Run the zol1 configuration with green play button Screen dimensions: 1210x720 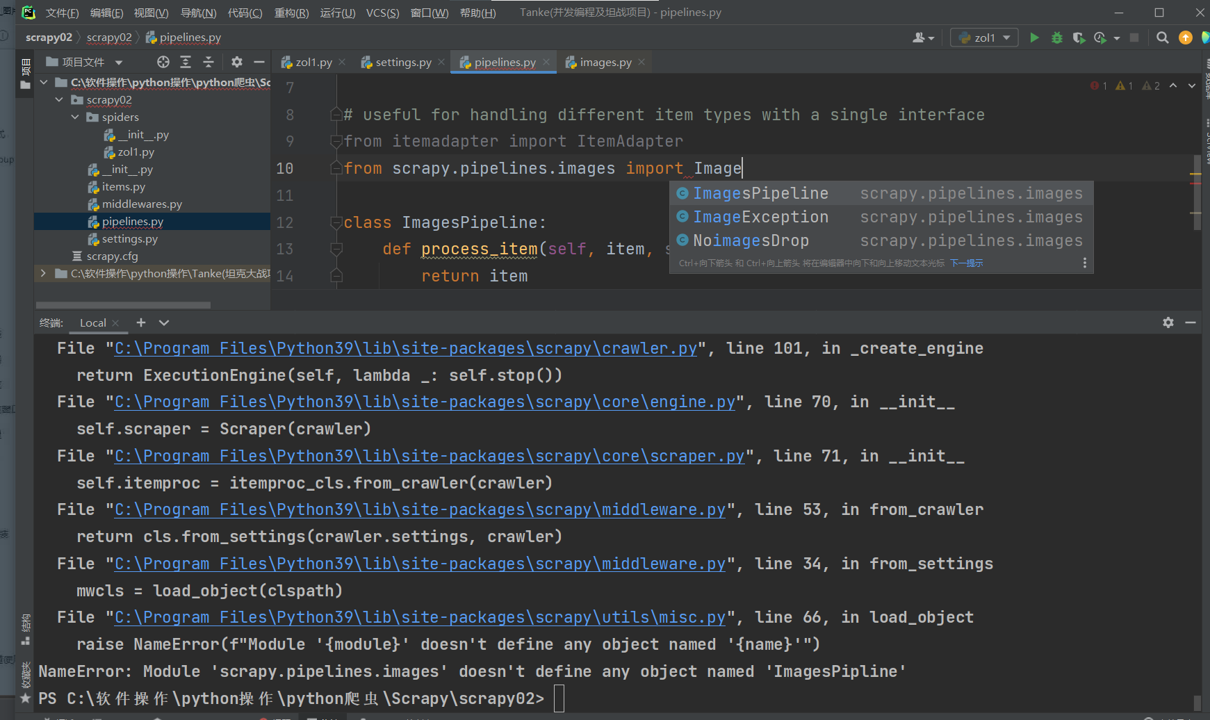point(1034,38)
